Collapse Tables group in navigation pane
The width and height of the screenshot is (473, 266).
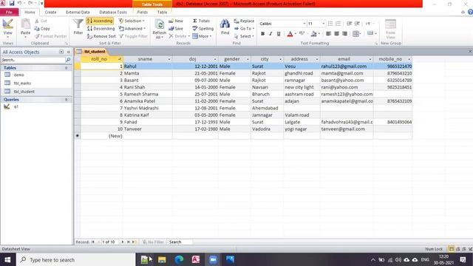pyautogui.click(x=66, y=68)
